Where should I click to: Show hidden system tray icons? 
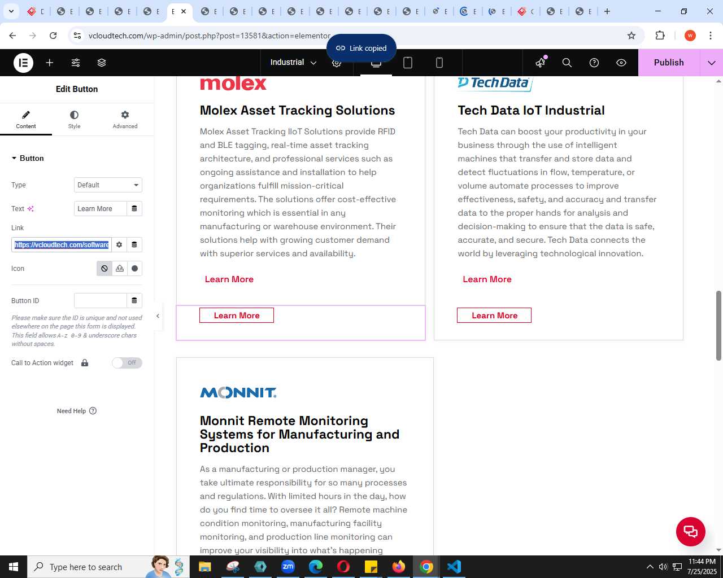(650, 567)
